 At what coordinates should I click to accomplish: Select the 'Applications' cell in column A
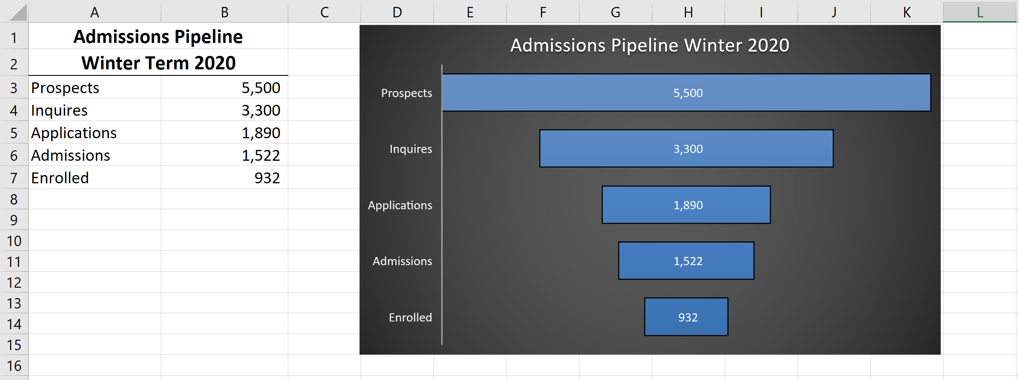point(94,133)
